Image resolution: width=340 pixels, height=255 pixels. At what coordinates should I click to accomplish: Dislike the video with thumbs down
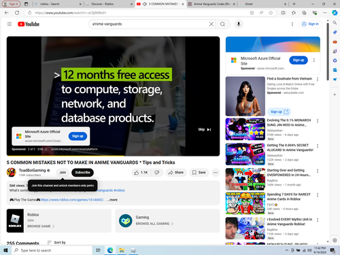(157, 173)
